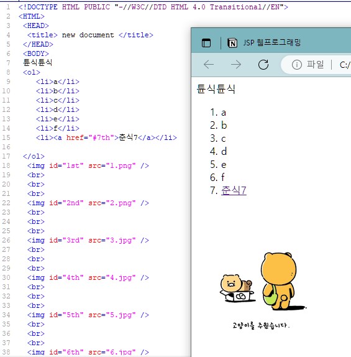The image size is (351, 357).
Task: Click the <li>b</li> code line
Action: point(58,91)
